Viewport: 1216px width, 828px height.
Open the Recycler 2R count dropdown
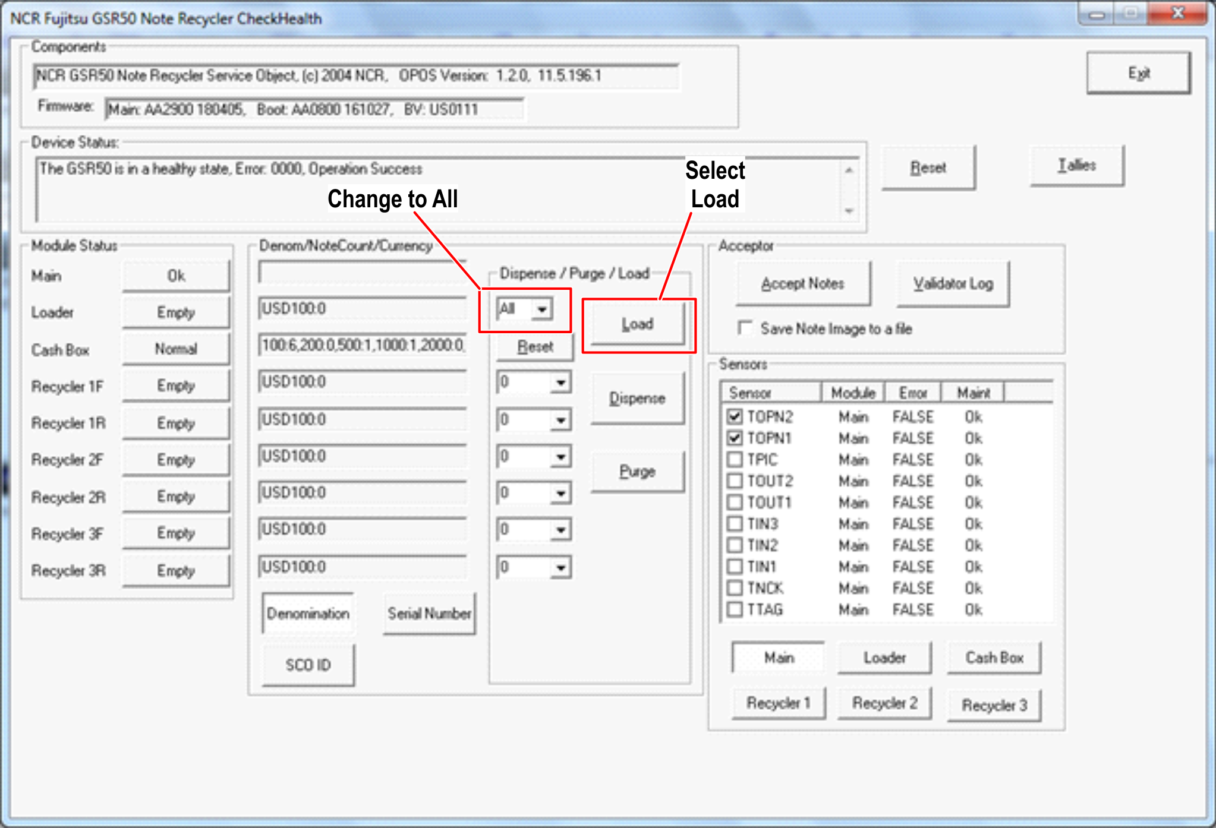click(x=560, y=493)
